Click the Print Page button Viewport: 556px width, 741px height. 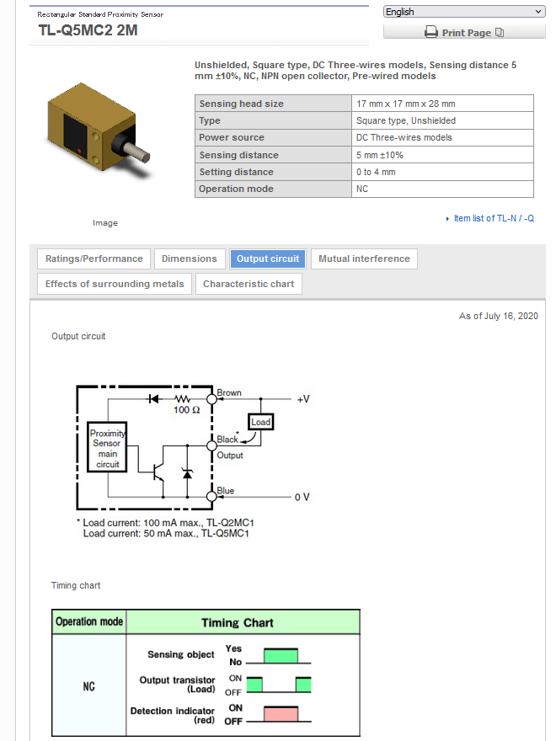[464, 32]
